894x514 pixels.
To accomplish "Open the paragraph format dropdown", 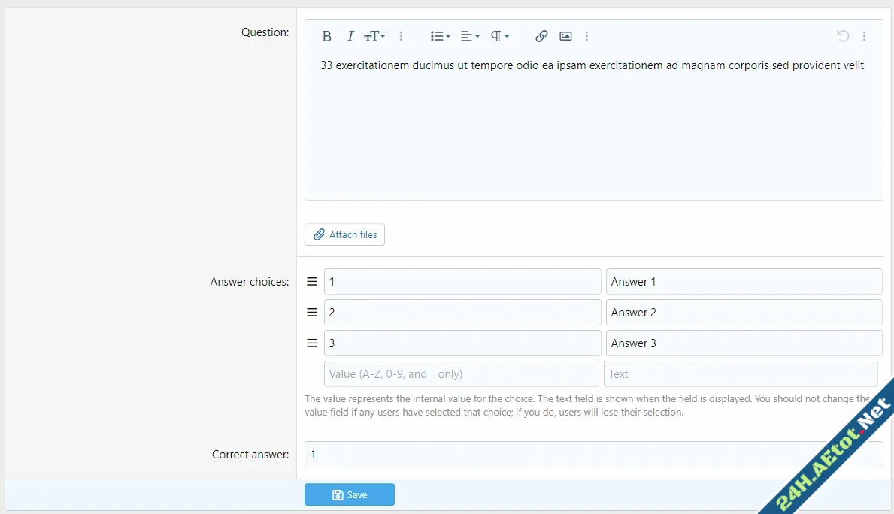I will click(x=500, y=35).
